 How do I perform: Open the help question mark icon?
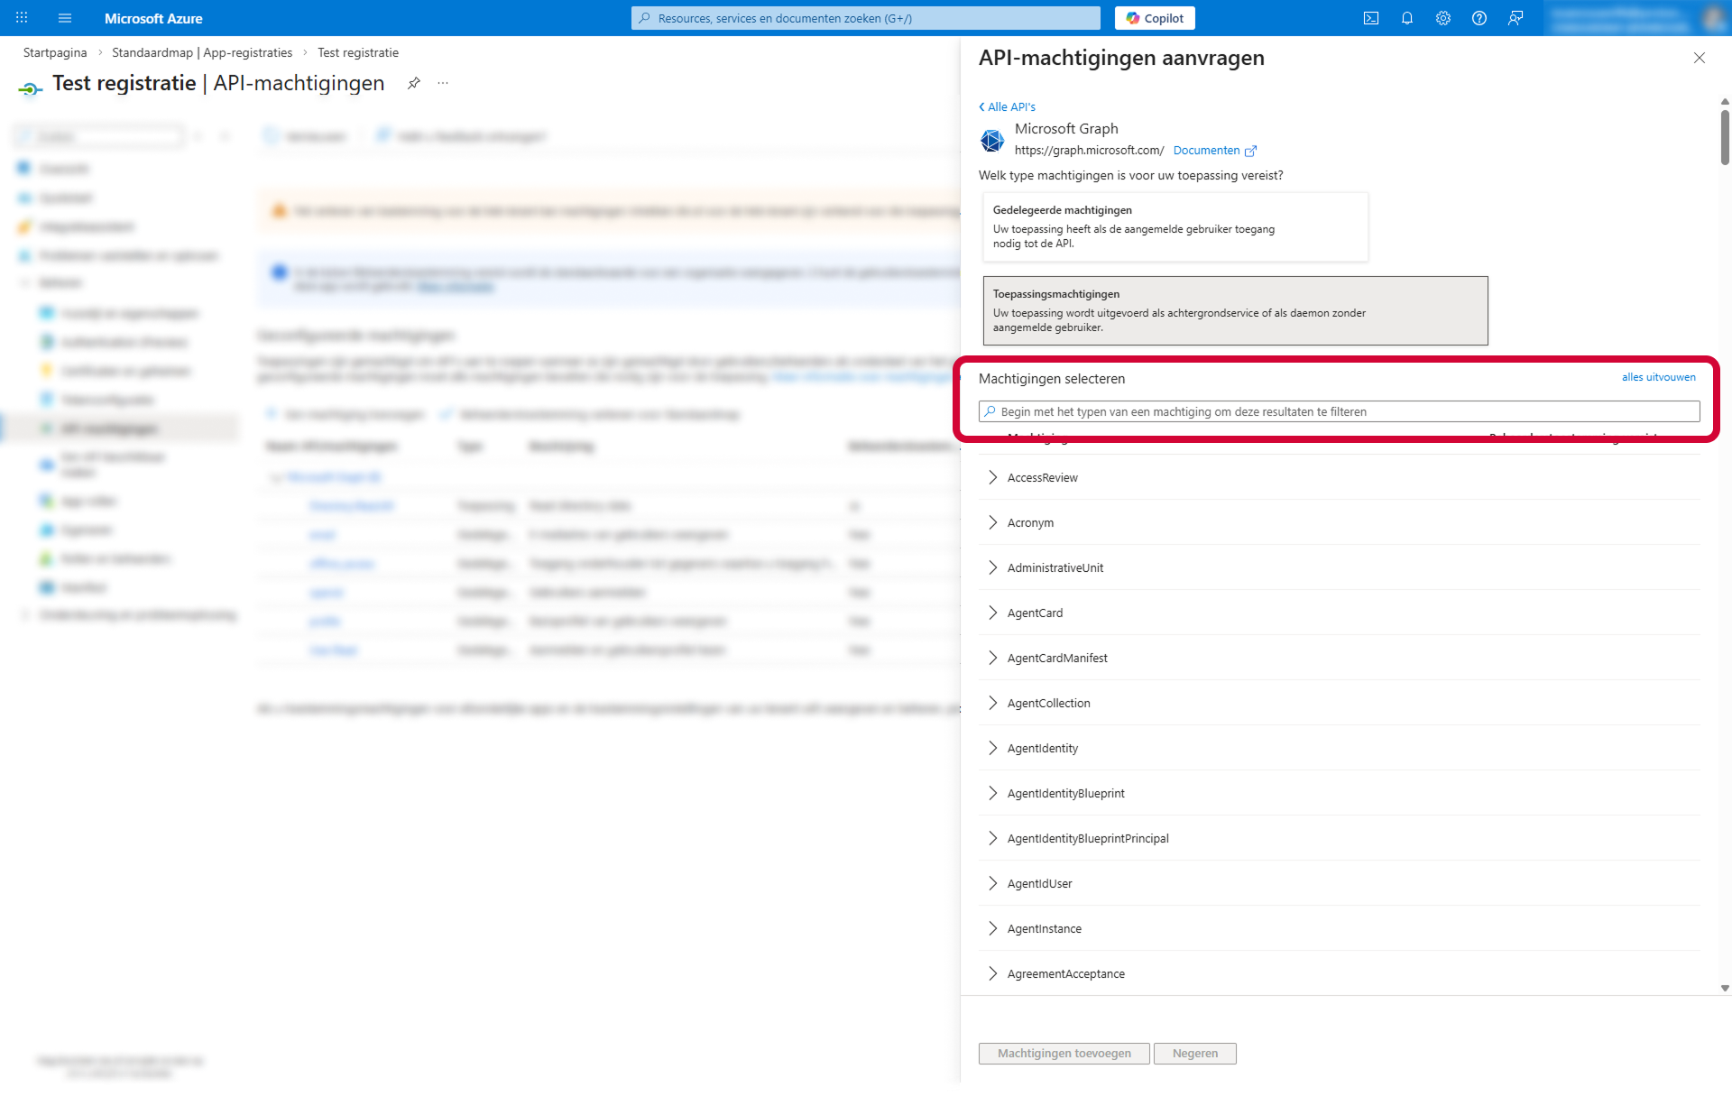coord(1479,18)
